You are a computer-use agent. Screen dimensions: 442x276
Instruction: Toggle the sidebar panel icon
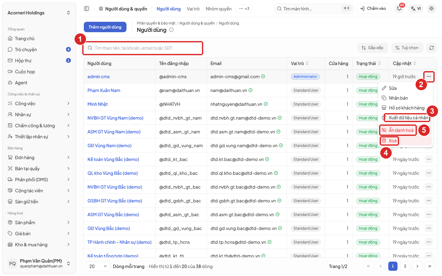(x=87, y=9)
